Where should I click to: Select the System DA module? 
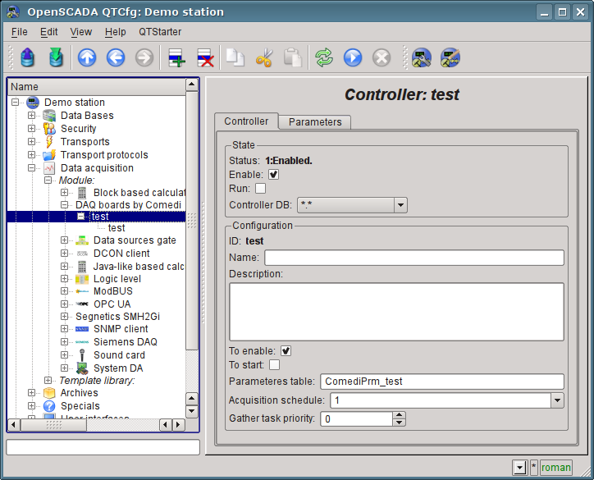(118, 368)
